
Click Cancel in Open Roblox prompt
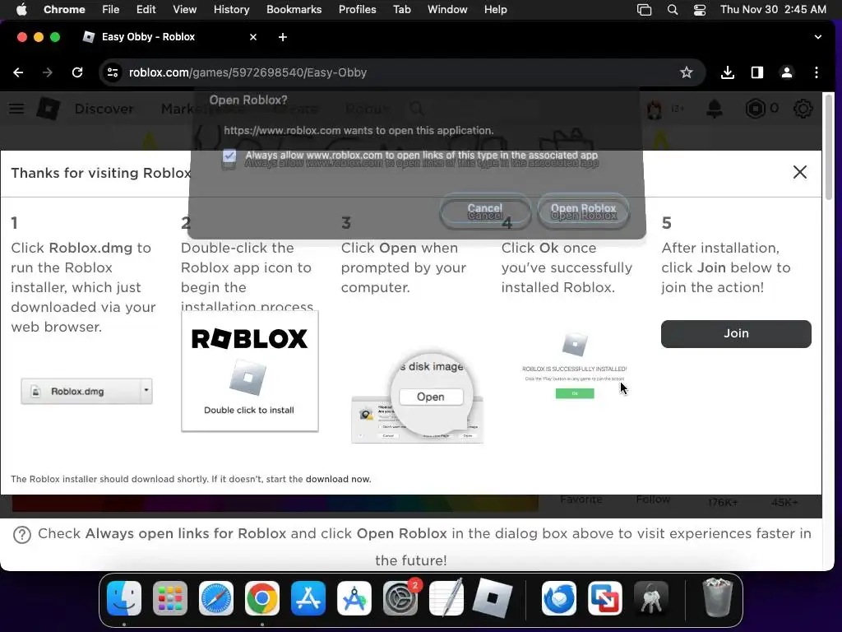pos(485,211)
